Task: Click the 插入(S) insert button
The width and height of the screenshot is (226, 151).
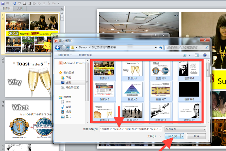Action: 173,136
